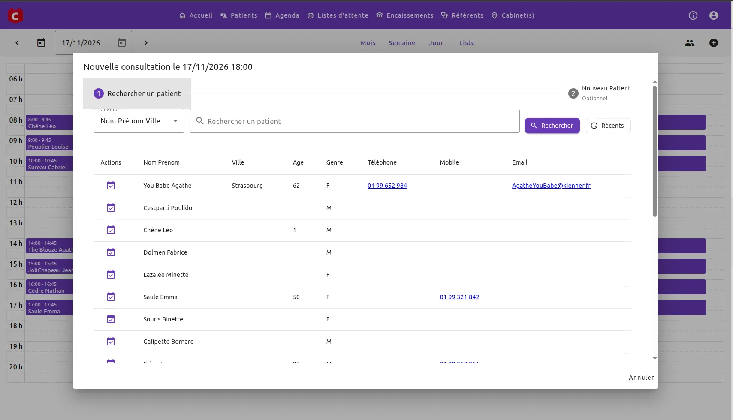The height and width of the screenshot is (420, 733).
Task: Go to previous day arrow
Action: pyautogui.click(x=17, y=43)
